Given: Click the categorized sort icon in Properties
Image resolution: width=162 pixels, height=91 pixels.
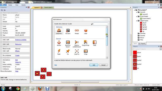Looking at the screenshot, I should point(2,10).
